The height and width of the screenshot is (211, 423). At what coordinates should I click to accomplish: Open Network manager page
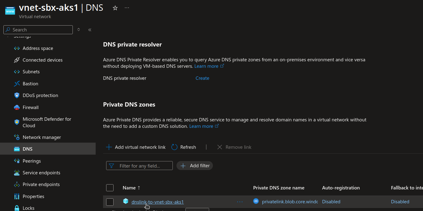point(42,137)
